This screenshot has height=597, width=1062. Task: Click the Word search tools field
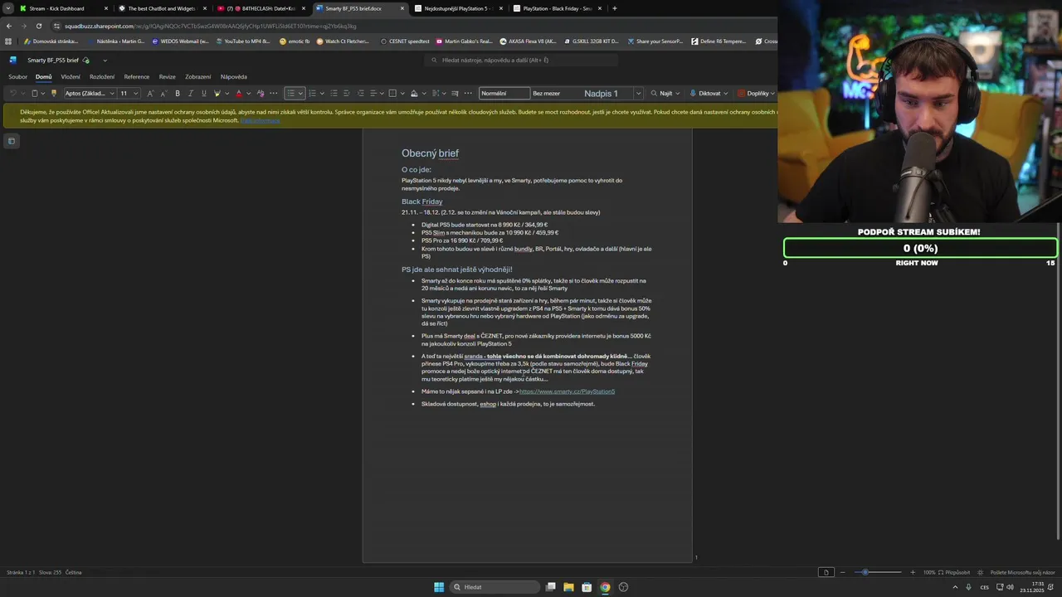click(x=523, y=60)
